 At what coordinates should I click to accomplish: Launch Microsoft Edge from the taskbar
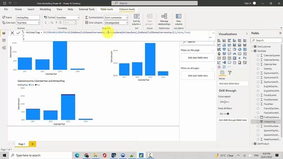coord(77,155)
